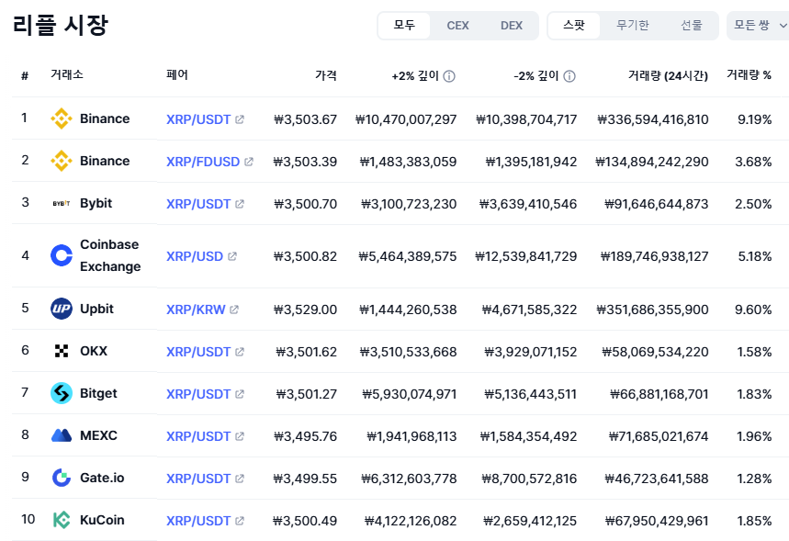Open external link icon for Bitget XRP/USDT

pos(240,394)
